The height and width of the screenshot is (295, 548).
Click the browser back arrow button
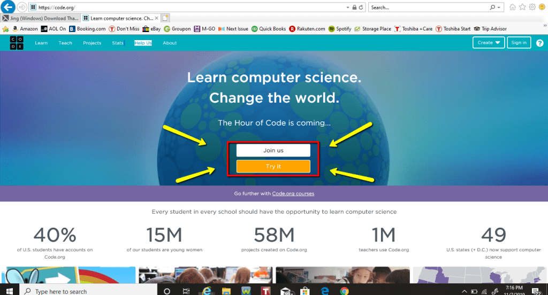(9, 7)
